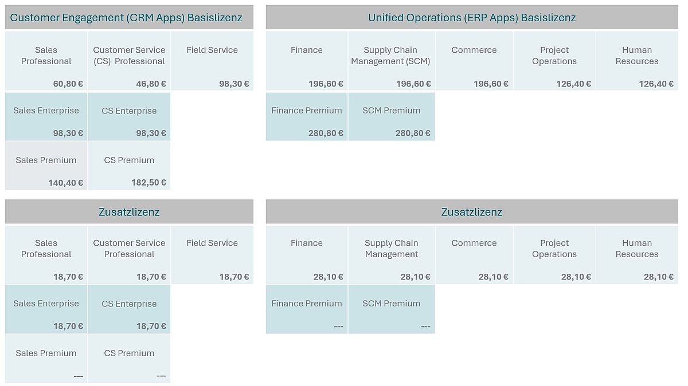This screenshot has height=386, width=688.
Task: Select the Field Service 18,70 € add-on tile
Action: coord(212,254)
